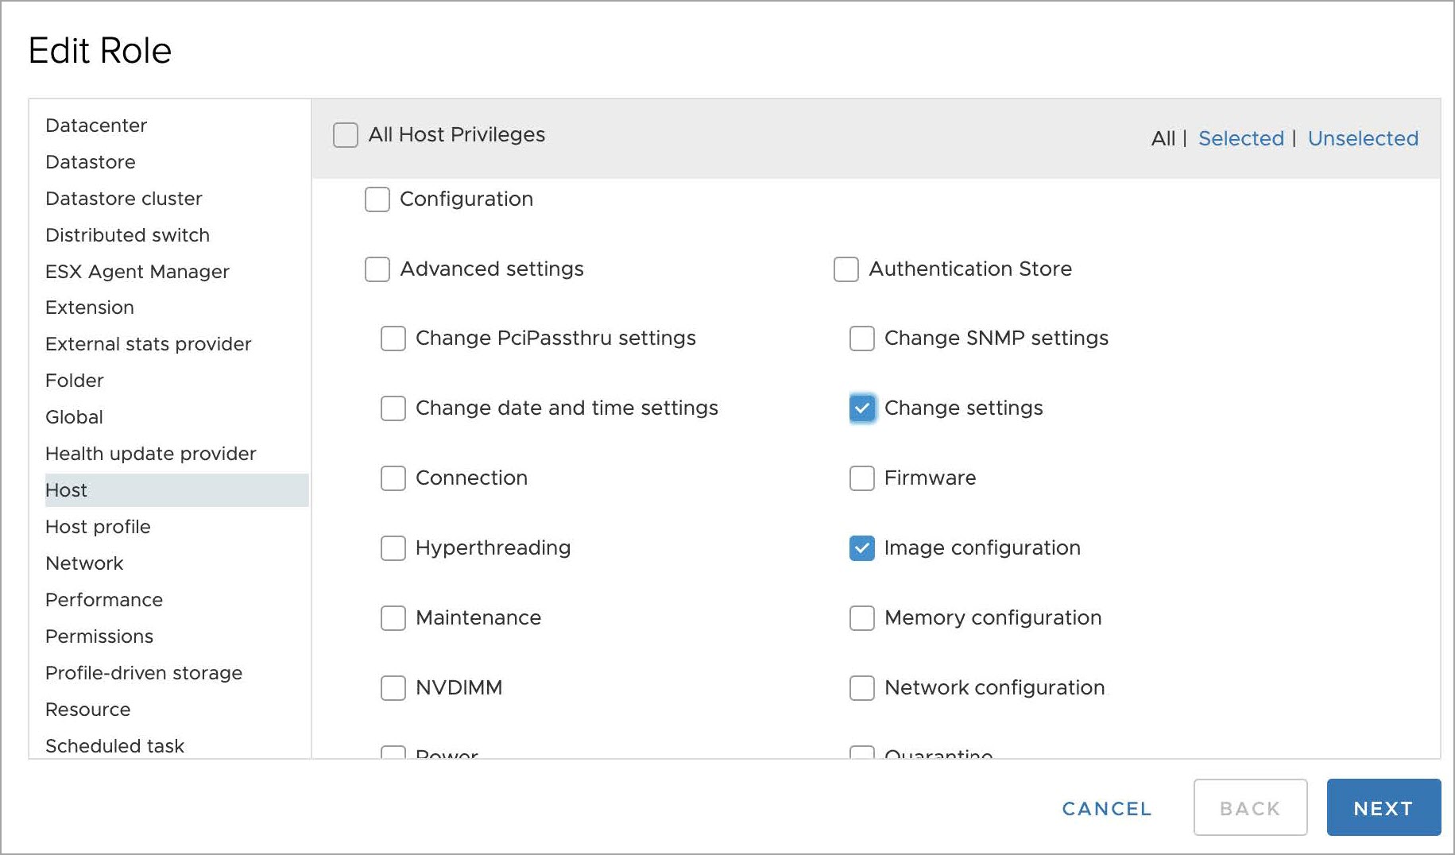Tick the Maintenance privilege checkbox
This screenshot has width=1455, height=855.
click(393, 618)
